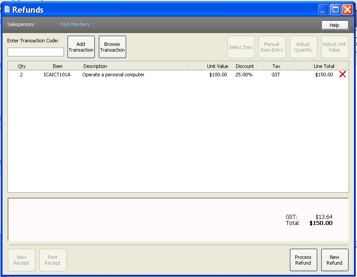The height and width of the screenshot is (277, 357).
Task: Open Help from the top right
Action: 334,25
